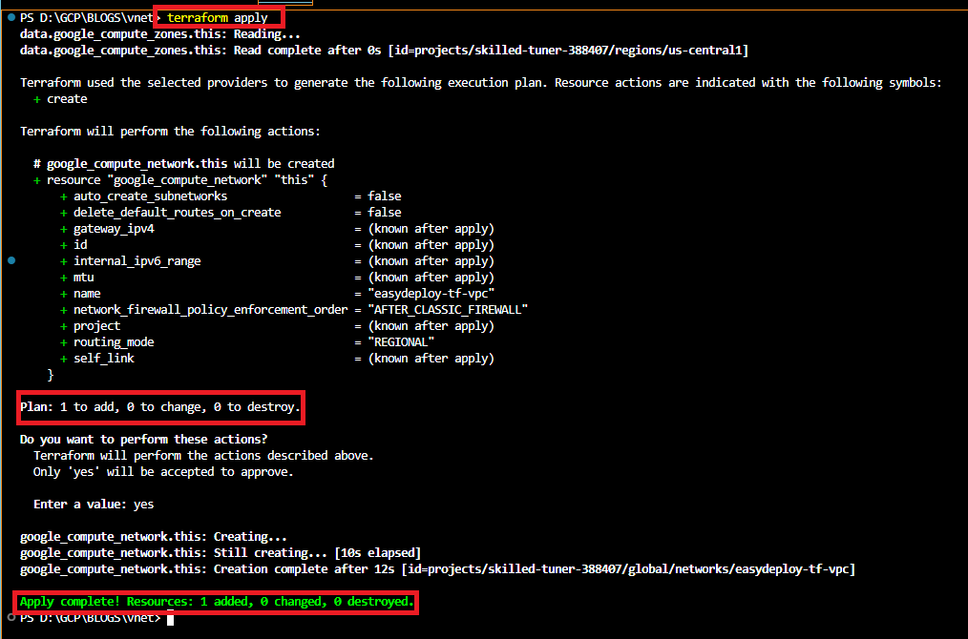The height and width of the screenshot is (639, 968).
Task: Click the first 'PS D:\GCP\BLOGS\vnet' prompt path
Action: click(x=87, y=18)
